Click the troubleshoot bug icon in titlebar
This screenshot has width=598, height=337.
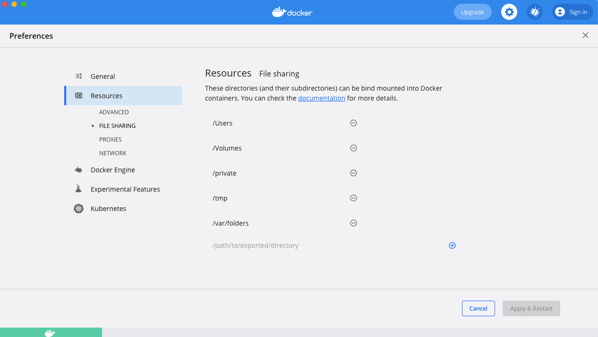(534, 12)
